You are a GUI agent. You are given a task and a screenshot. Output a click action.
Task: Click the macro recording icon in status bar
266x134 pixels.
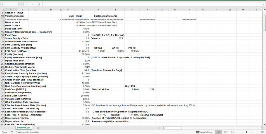click(12, 132)
